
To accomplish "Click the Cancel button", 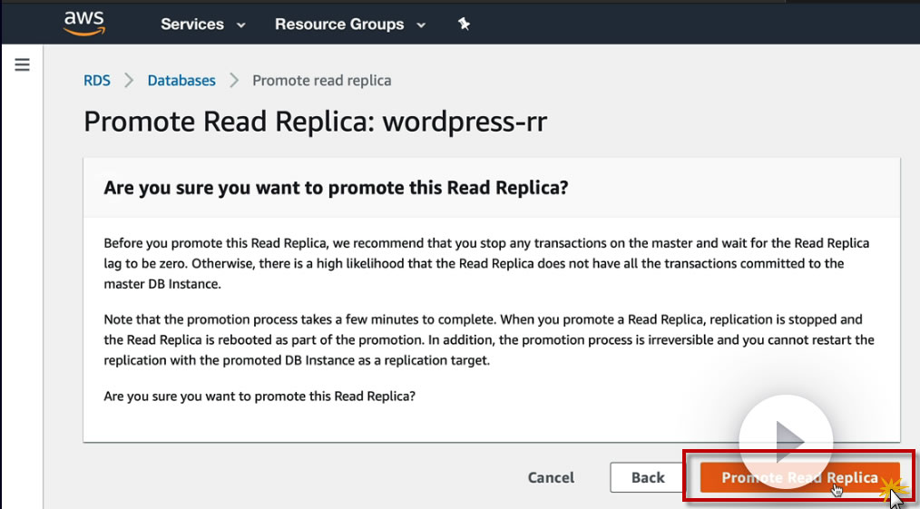I will (551, 477).
